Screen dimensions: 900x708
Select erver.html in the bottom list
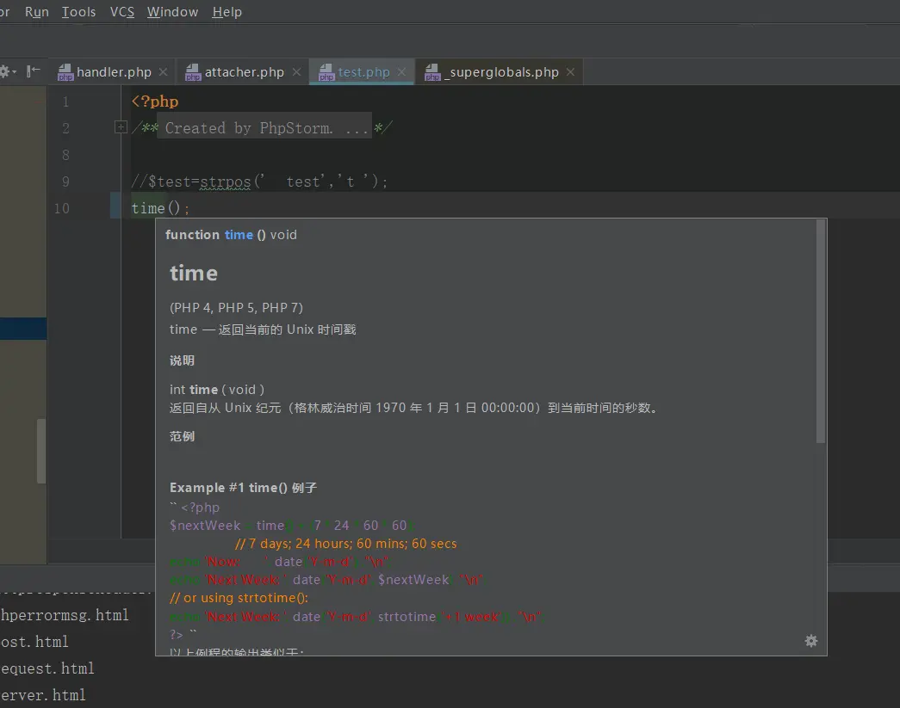pos(43,695)
